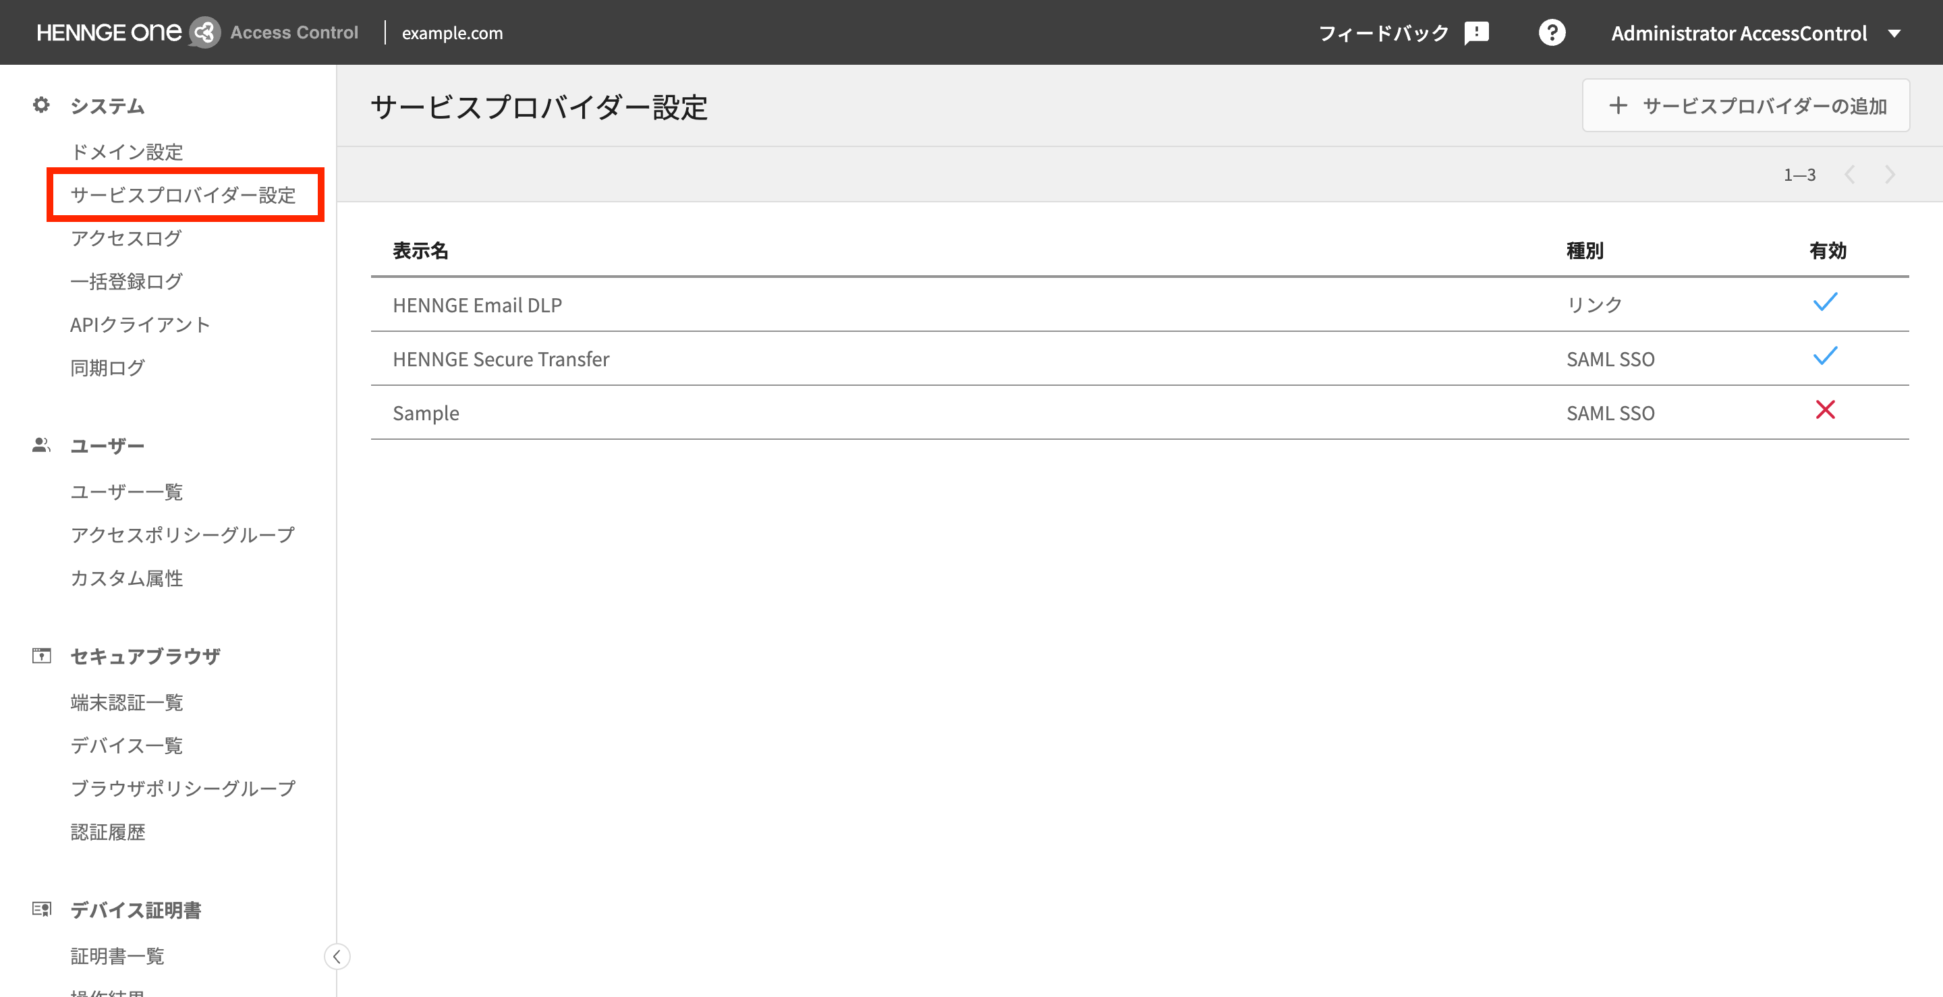Click the enabled checkmark for HENNGE Email DLP
This screenshot has height=997, width=1943.
pos(1826,302)
